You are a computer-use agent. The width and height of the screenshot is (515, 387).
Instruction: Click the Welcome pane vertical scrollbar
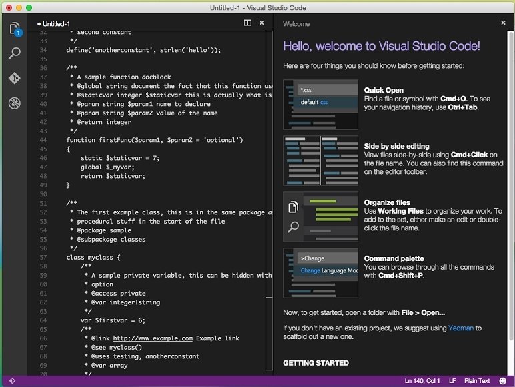(510, 185)
